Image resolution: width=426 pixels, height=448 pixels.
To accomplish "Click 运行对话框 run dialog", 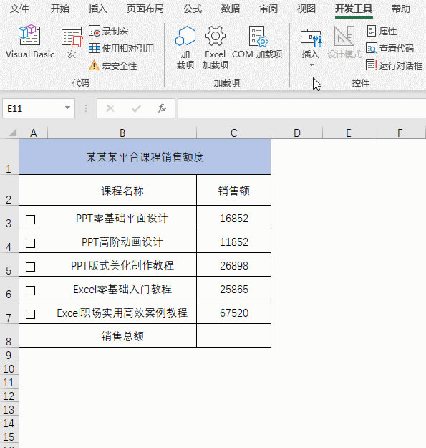I will coord(394,65).
